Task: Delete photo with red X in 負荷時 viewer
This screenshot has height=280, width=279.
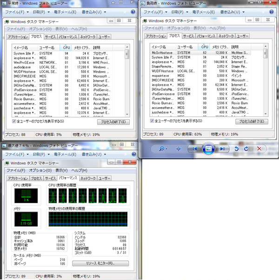Action: point(259,149)
